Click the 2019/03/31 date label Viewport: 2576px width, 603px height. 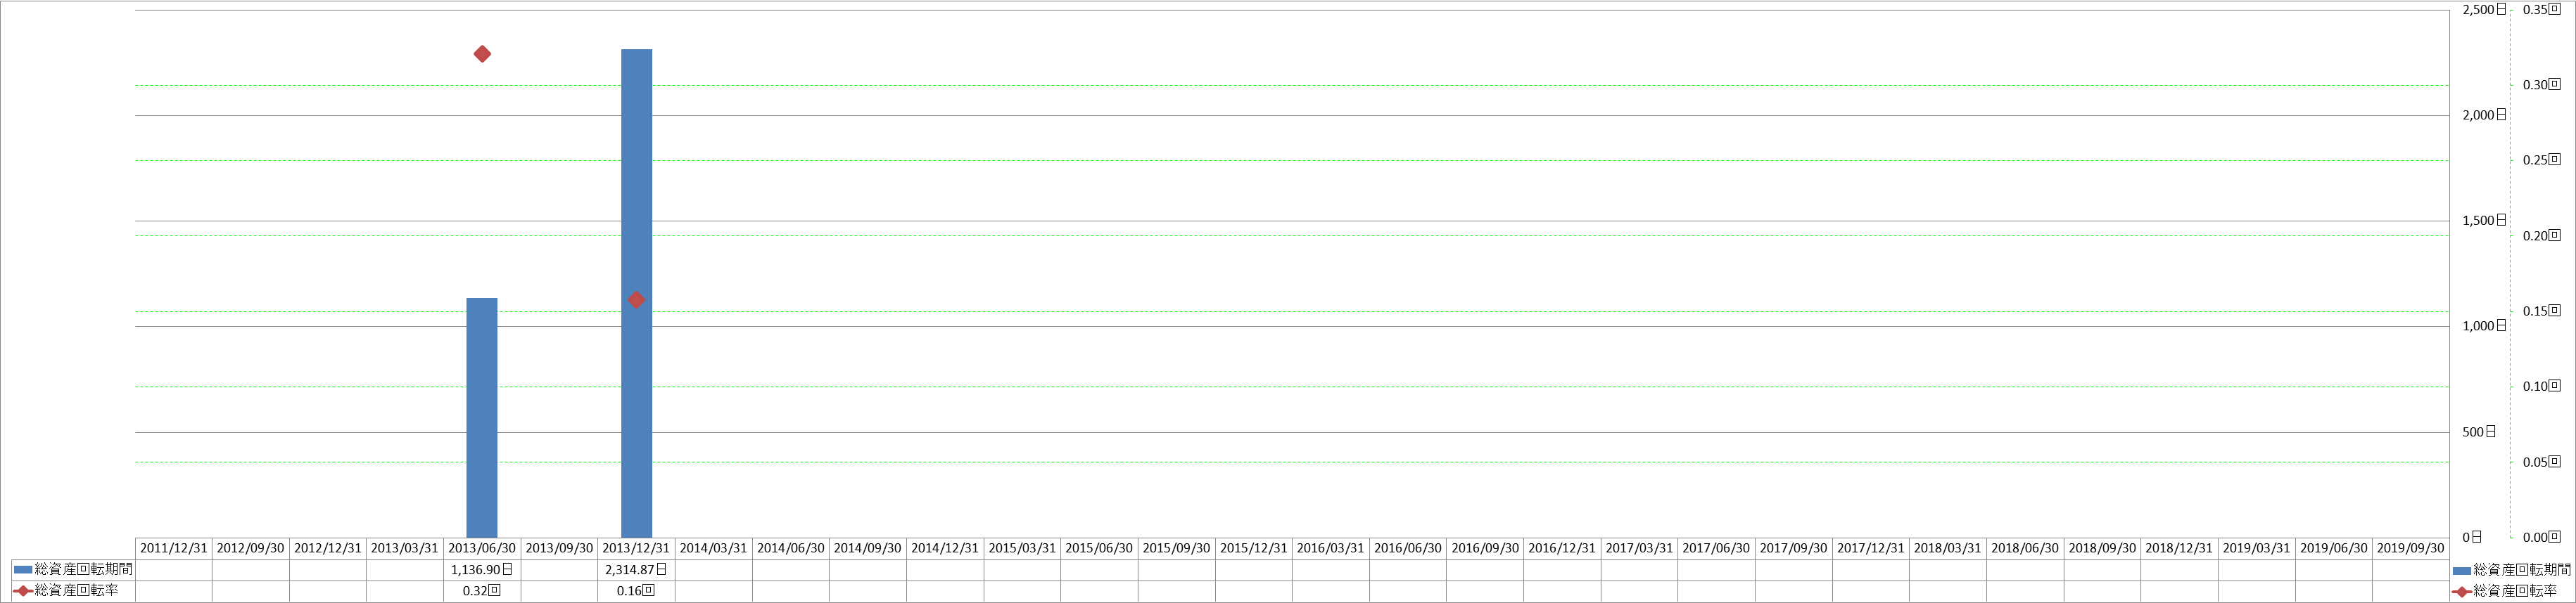(x=2256, y=548)
